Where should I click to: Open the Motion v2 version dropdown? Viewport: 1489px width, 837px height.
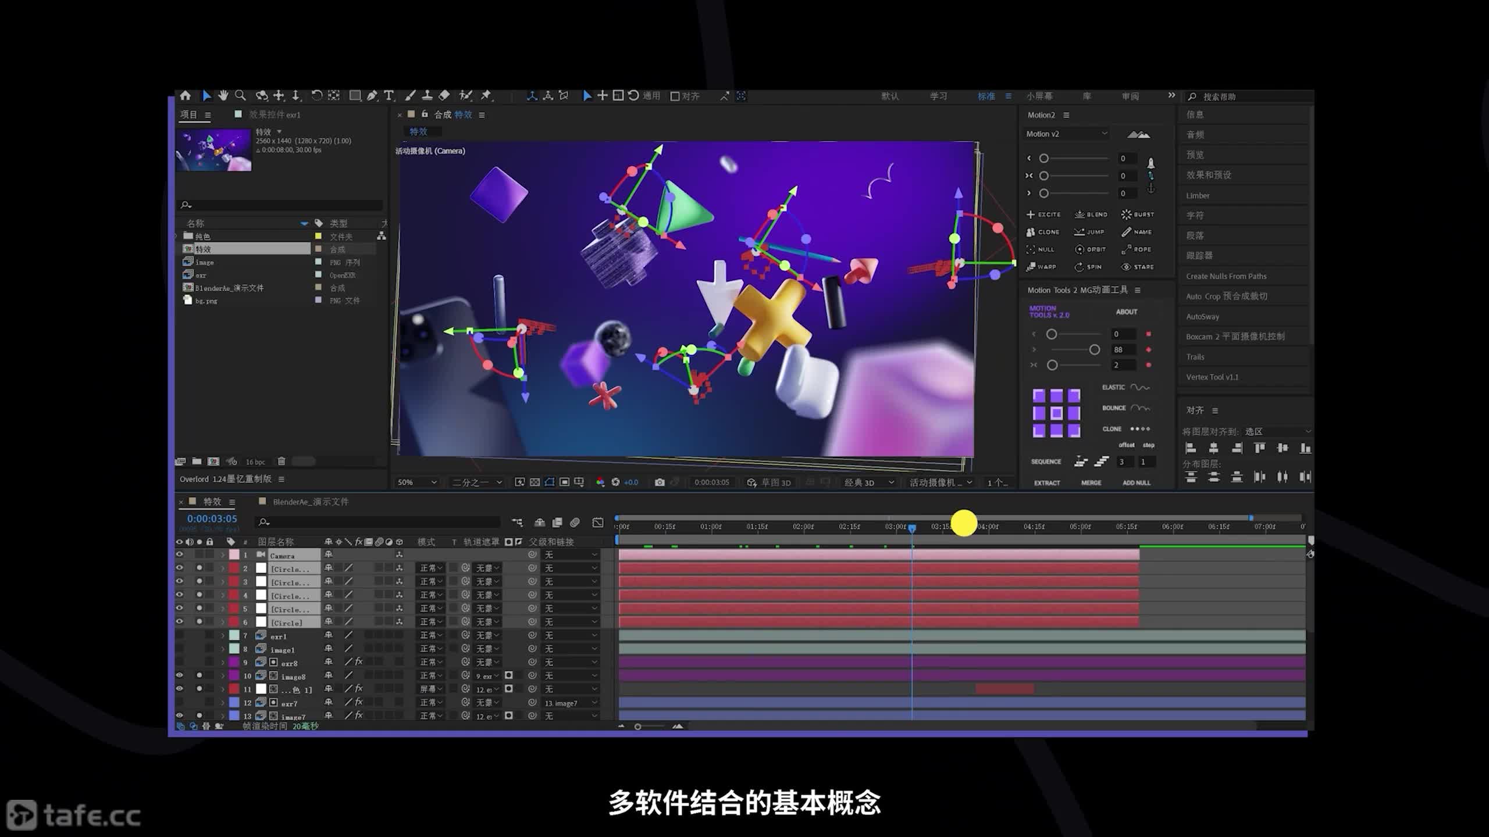[x=1067, y=134]
